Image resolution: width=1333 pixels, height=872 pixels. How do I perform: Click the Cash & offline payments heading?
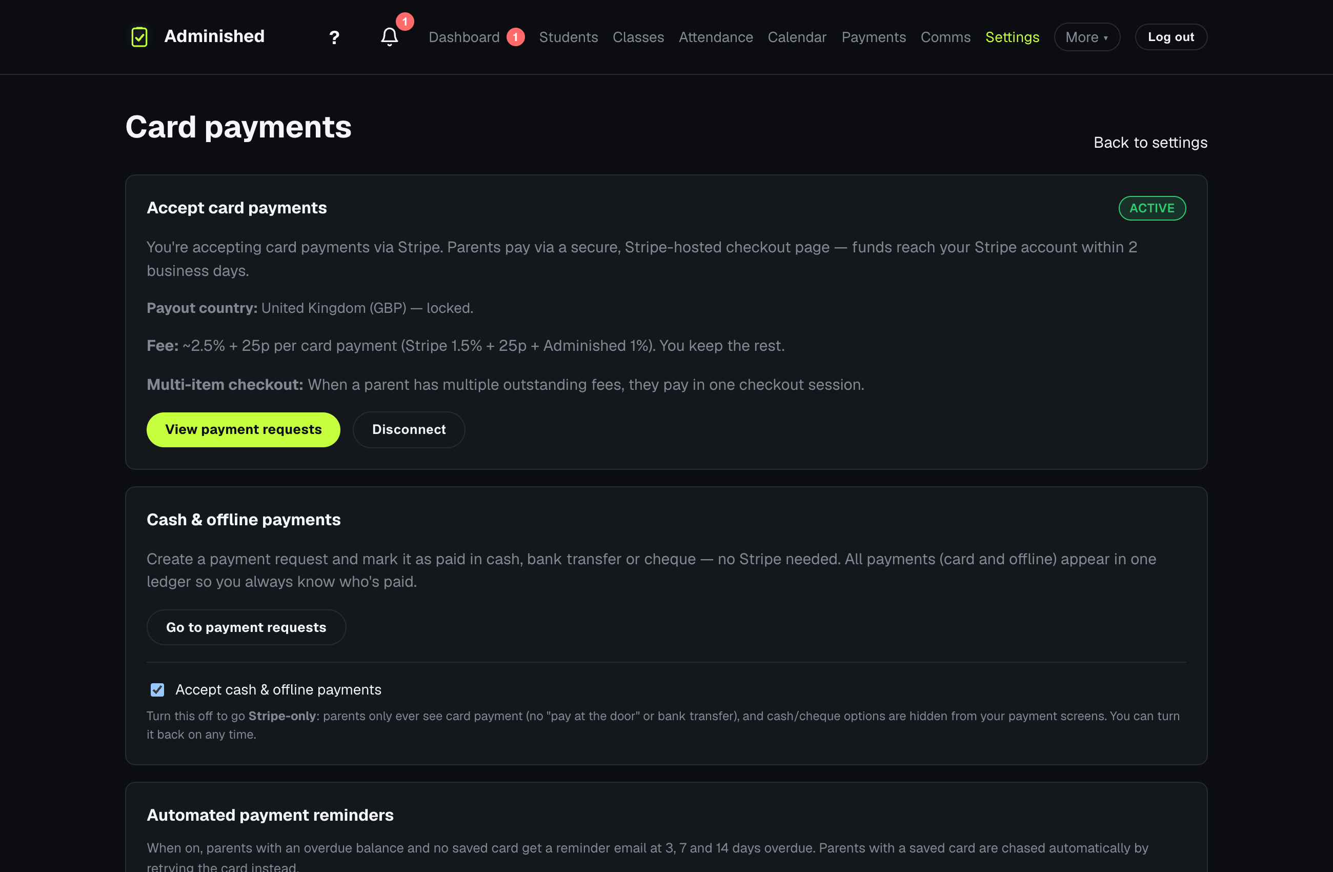point(243,520)
